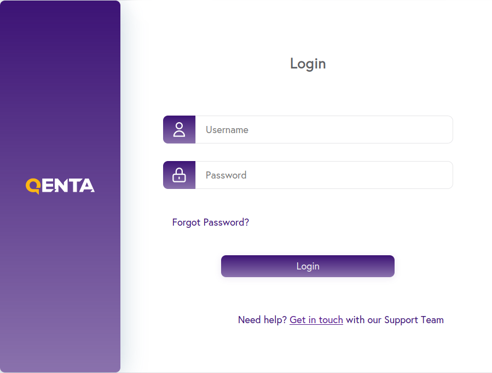This screenshot has height=373, width=492.
Task: Click the Login heading at top
Action: (308, 64)
